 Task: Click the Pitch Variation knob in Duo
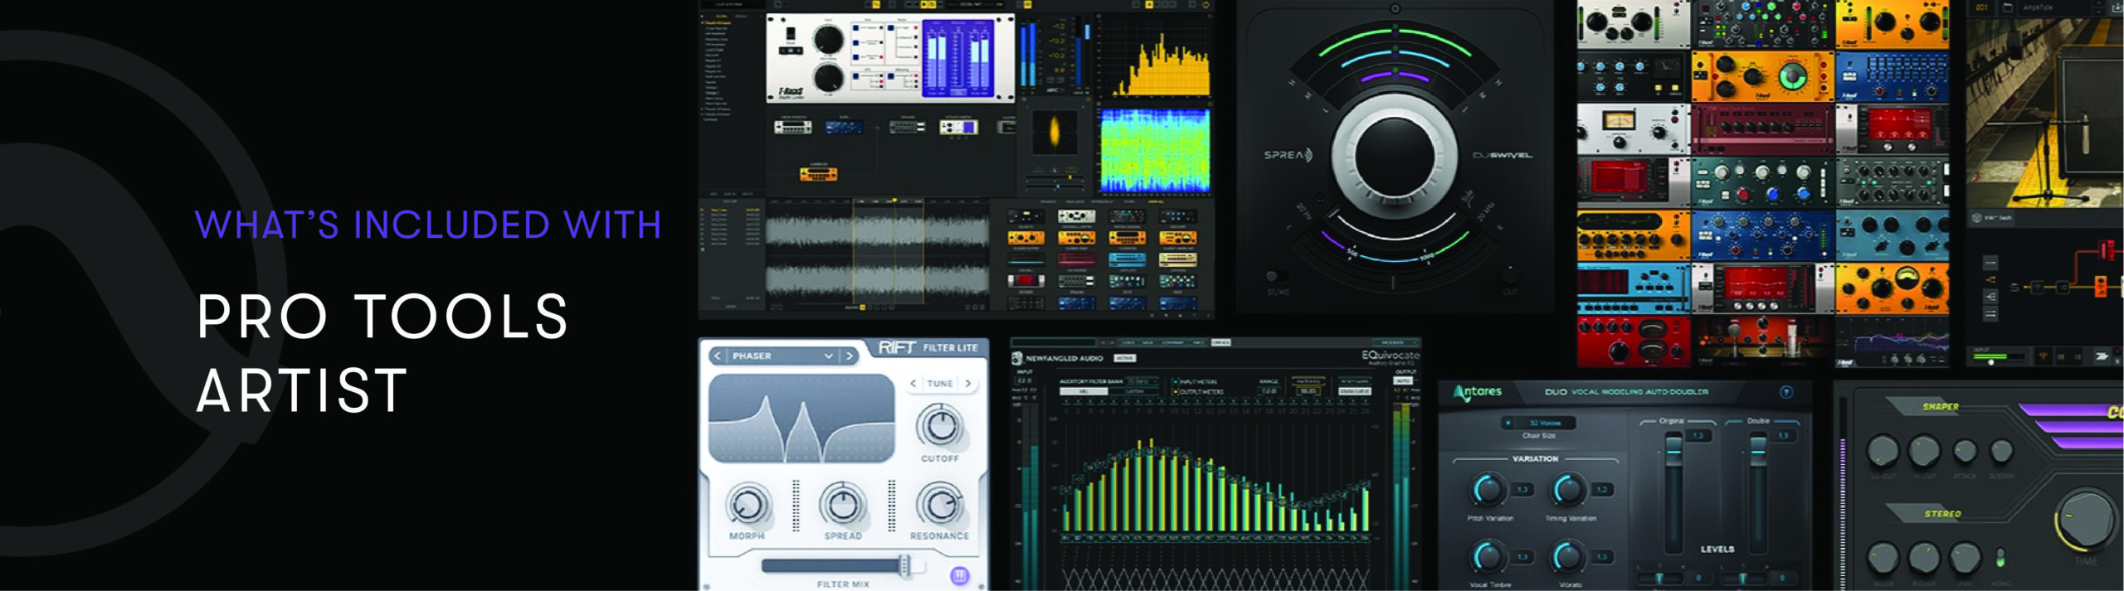(1488, 489)
